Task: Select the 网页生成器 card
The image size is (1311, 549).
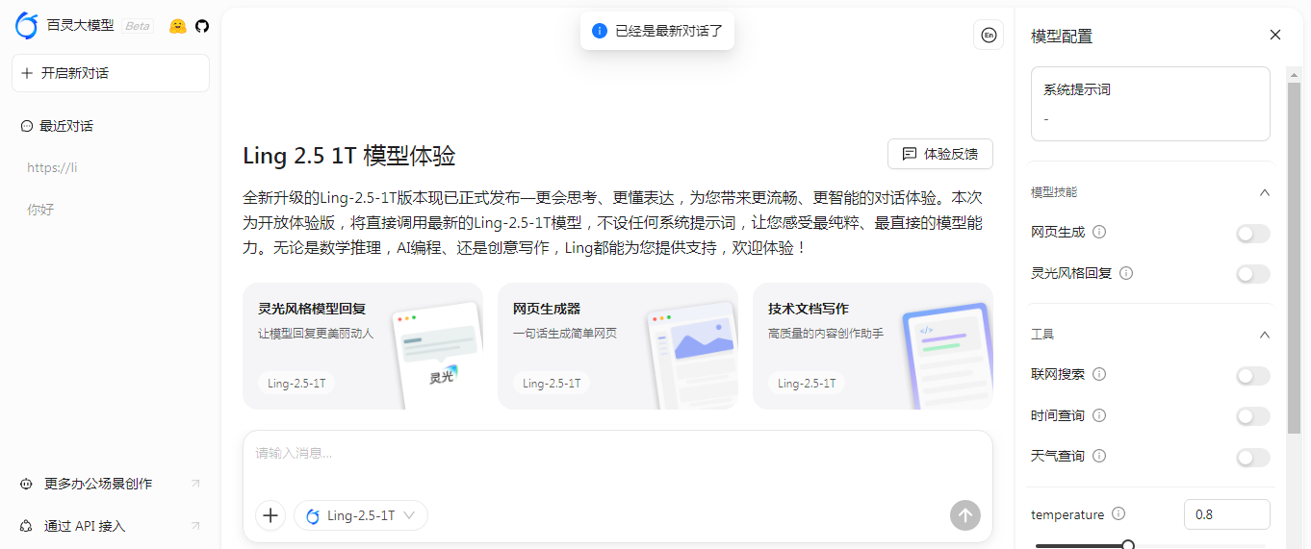Action: tap(618, 346)
